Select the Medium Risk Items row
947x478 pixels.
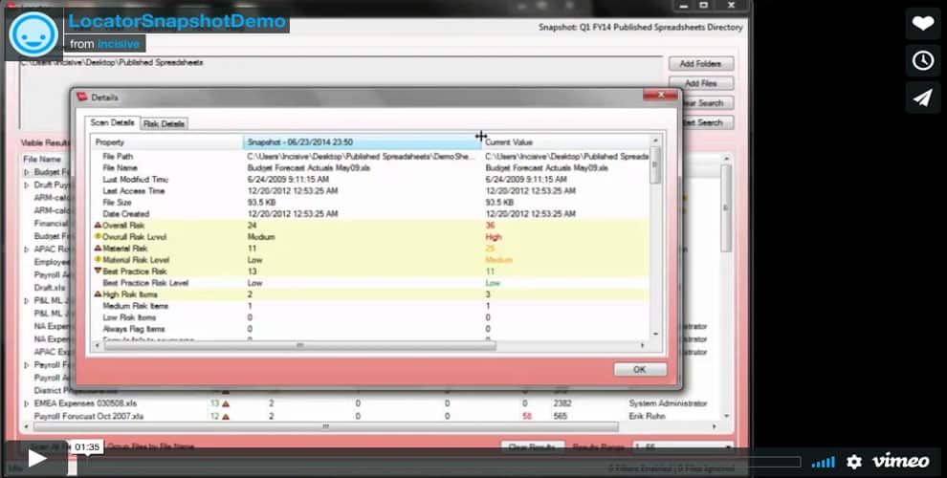tap(371, 306)
